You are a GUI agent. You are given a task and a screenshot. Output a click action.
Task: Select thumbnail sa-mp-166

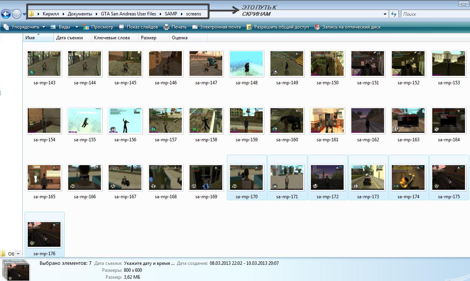(x=85, y=177)
